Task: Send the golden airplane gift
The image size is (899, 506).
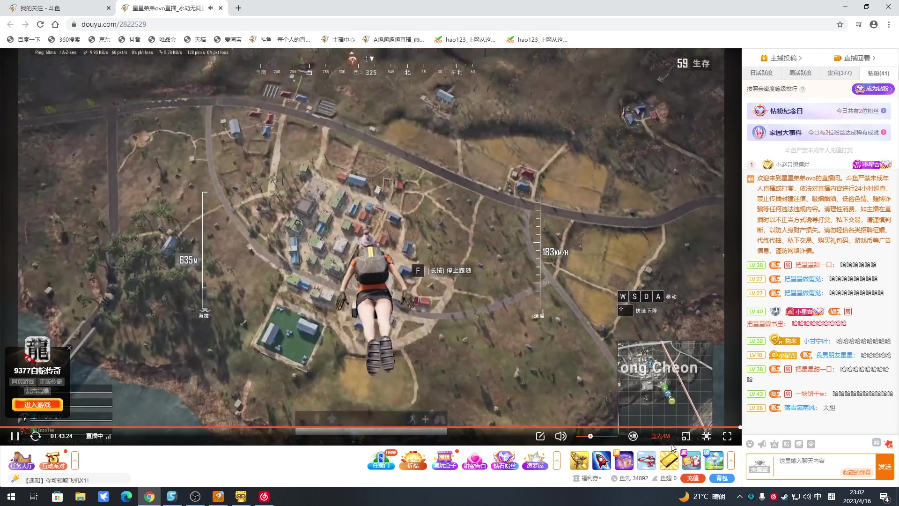Action: tap(579, 461)
